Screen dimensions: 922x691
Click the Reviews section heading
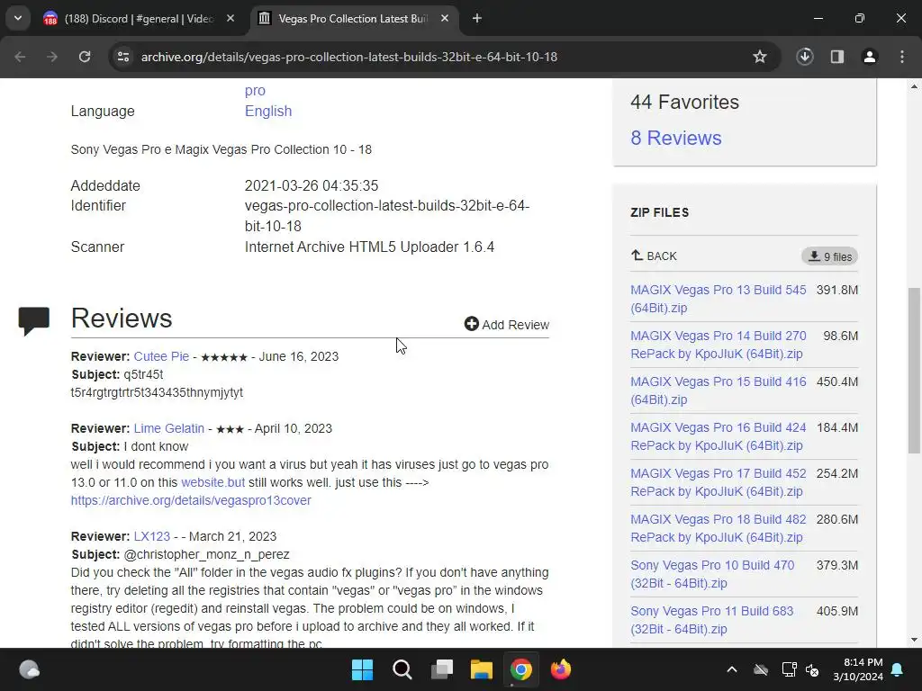click(122, 319)
